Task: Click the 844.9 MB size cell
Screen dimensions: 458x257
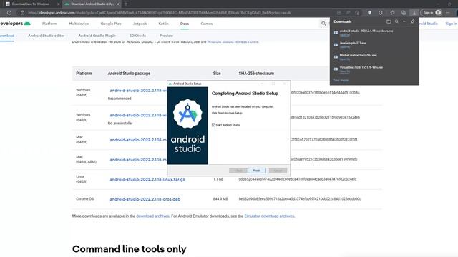Action: point(220,199)
